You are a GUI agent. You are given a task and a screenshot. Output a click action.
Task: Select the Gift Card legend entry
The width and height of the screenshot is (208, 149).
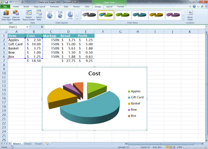pos(136,97)
